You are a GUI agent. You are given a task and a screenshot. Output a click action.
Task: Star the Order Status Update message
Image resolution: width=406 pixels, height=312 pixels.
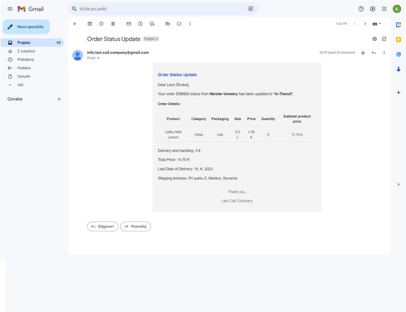[363, 53]
